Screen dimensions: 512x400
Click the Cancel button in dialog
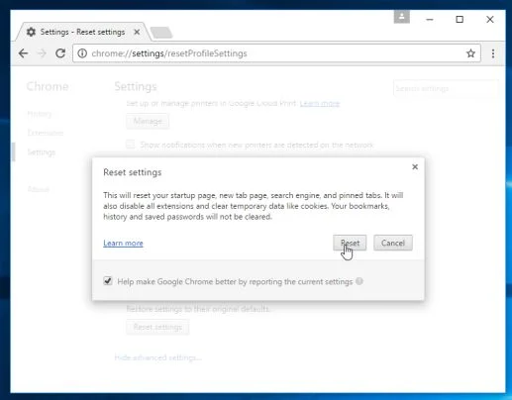pos(393,243)
